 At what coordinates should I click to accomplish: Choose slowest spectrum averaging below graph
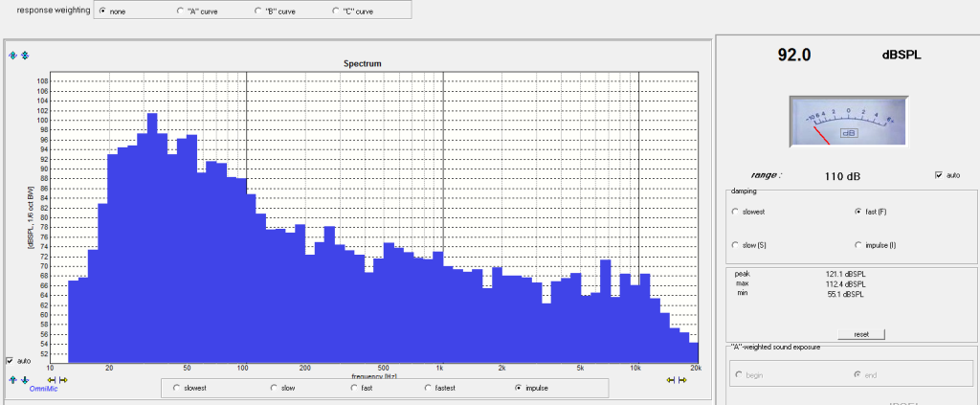coord(176,388)
